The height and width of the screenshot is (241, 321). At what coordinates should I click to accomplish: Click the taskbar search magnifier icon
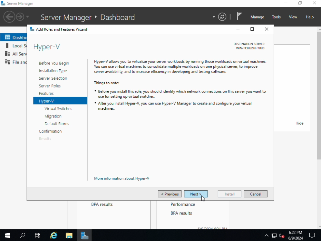(23, 235)
